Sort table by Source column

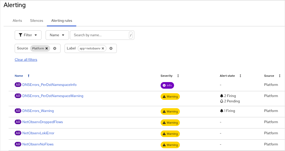coord(280,76)
